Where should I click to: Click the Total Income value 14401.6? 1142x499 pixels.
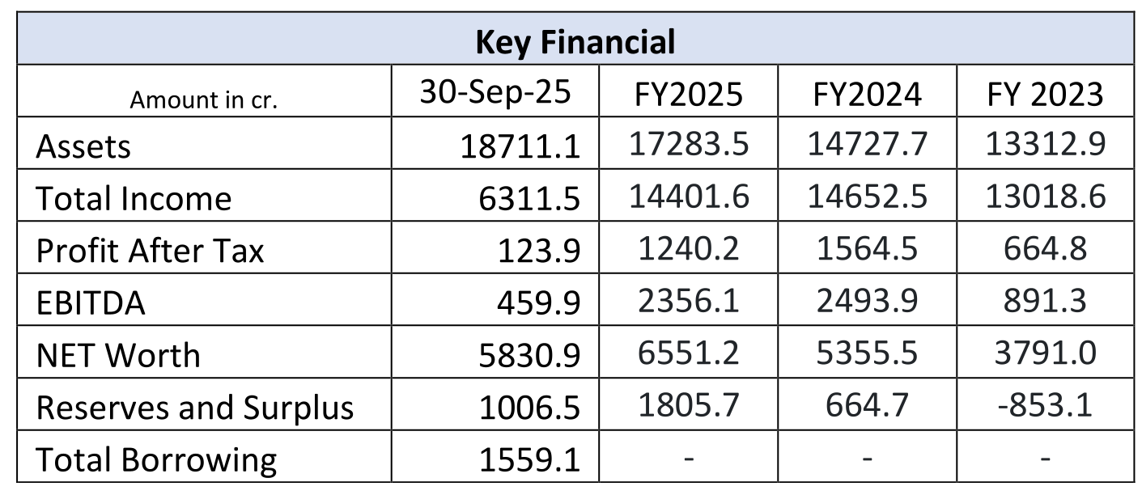pos(689,197)
